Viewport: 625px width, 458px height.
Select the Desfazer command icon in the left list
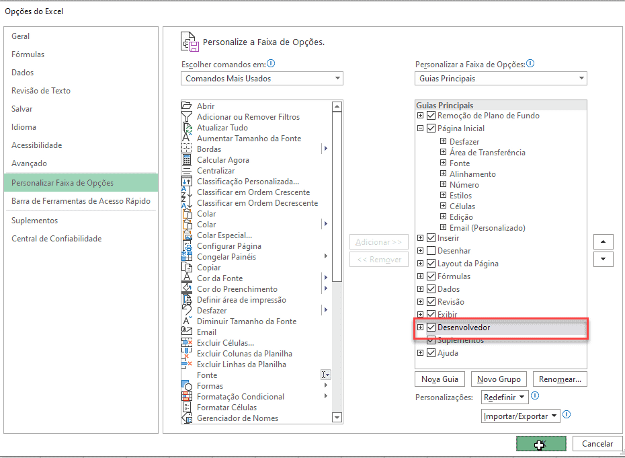pos(187,311)
